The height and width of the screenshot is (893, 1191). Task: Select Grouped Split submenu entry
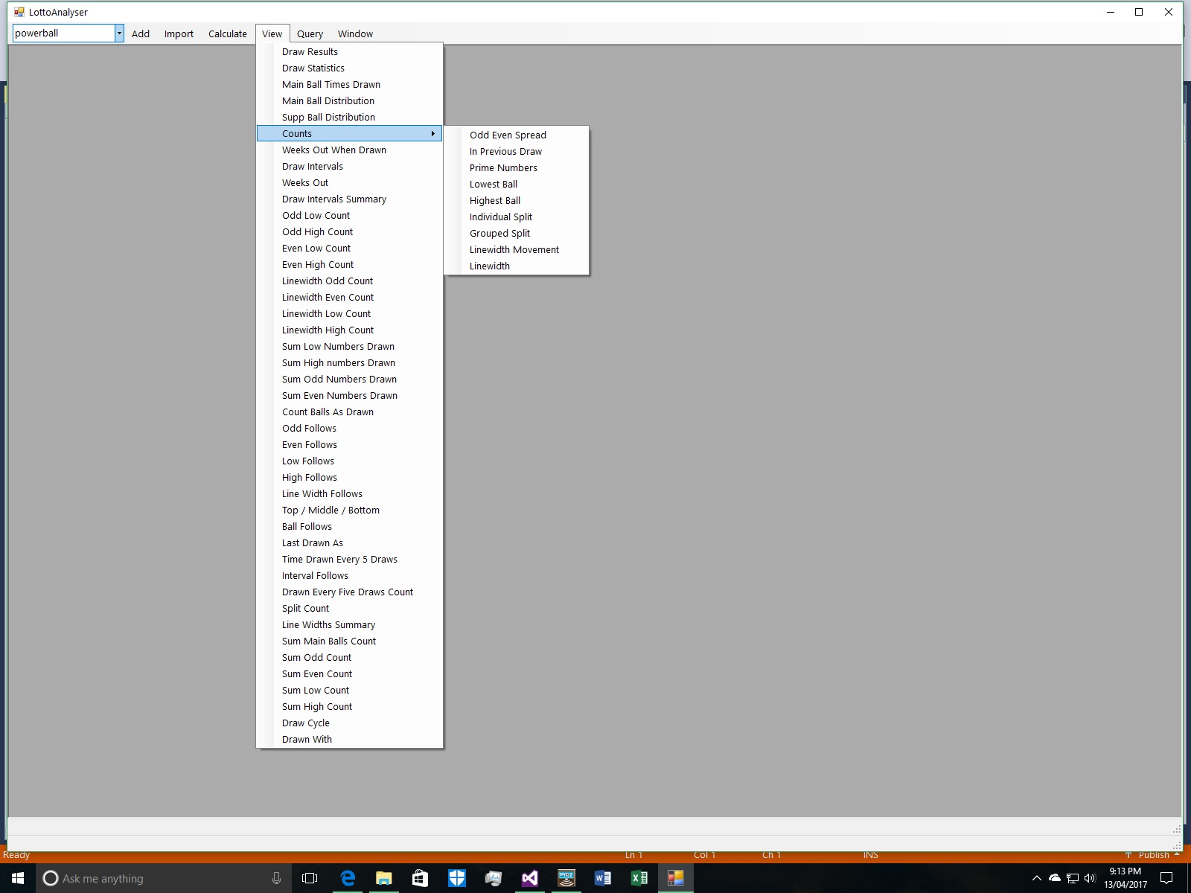517,233
